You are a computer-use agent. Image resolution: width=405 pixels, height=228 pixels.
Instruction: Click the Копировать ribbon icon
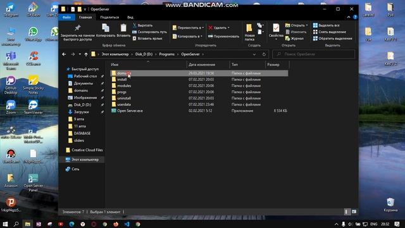pyautogui.click(x=106, y=30)
